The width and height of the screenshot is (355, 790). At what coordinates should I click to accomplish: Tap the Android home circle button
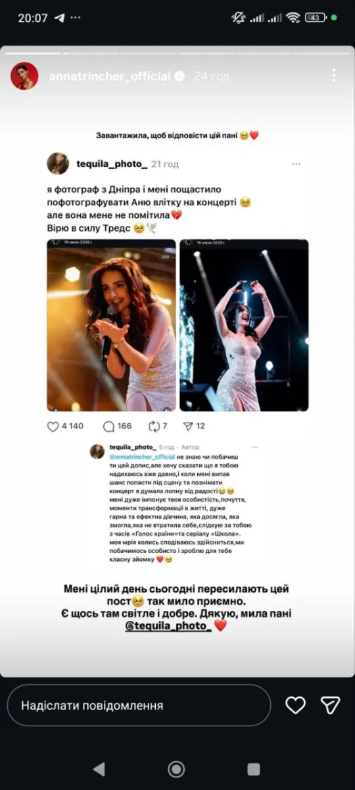coord(176,768)
